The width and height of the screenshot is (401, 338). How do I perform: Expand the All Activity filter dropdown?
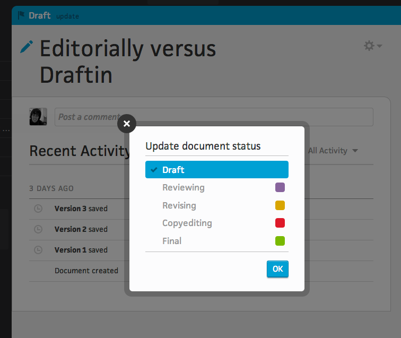(x=333, y=151)
